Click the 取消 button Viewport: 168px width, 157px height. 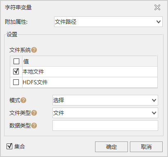pyautogui.click(x=146, y=147)
